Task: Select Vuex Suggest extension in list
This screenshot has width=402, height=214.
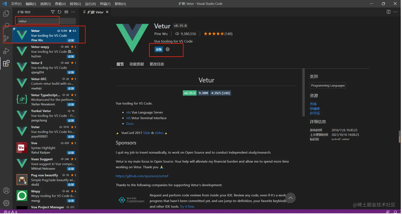Action: (x=46, y=163)
